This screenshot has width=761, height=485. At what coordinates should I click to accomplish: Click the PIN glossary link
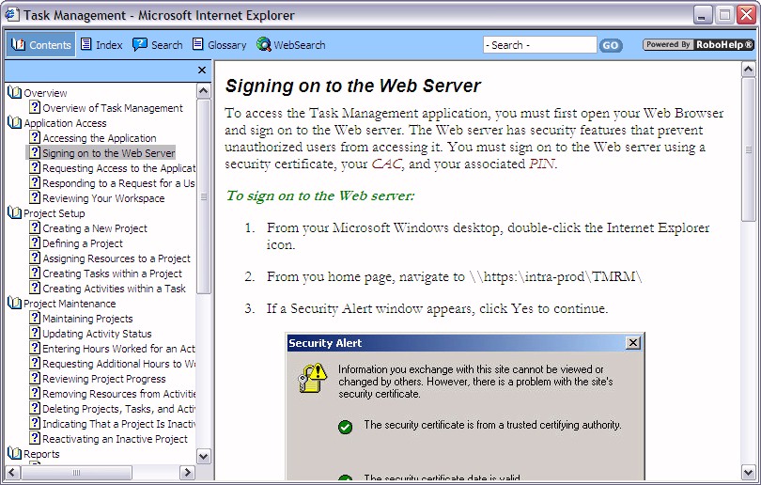pos(541,164)
